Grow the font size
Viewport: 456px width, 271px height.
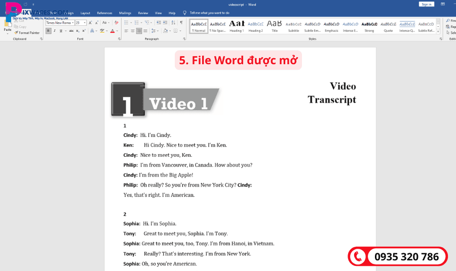tap(91, 23)
